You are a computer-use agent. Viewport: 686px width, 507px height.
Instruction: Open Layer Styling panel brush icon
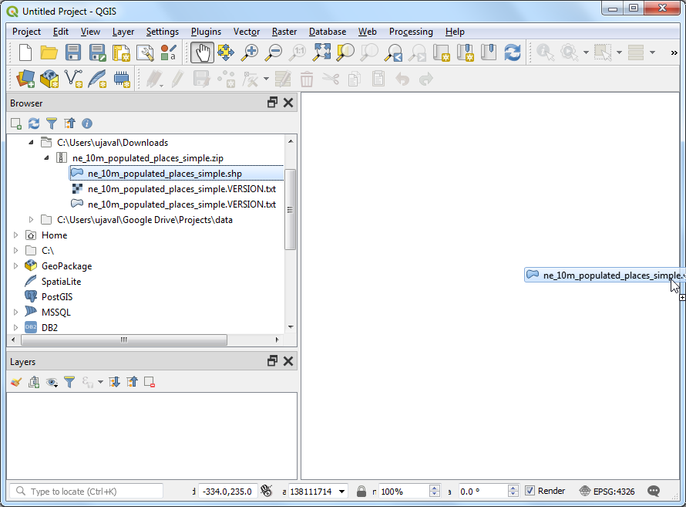pos(16,382)
